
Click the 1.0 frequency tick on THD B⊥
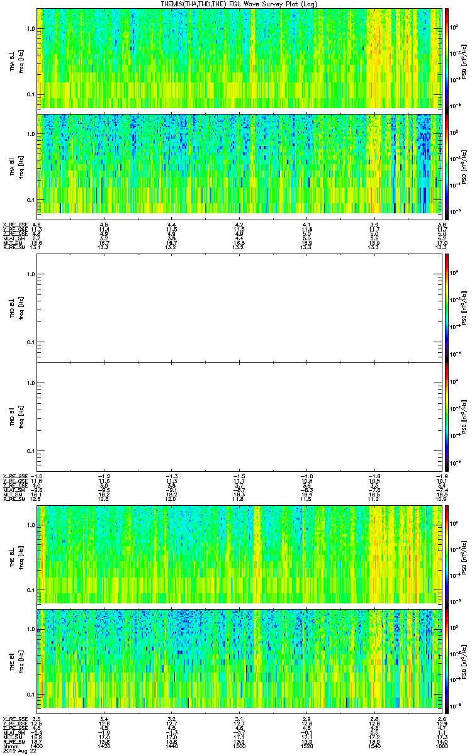tap(30, 274)
